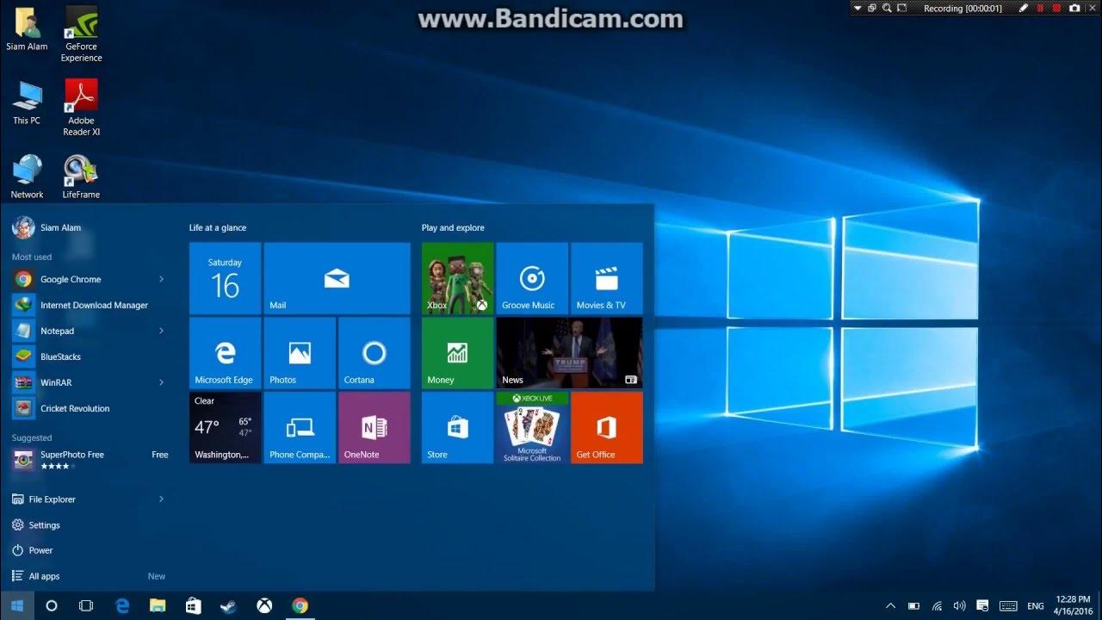This screenshot has height=620, width=1102.
Task: Click Bandicam camera screenshot icon
Action: click(x=1074, y=8)
